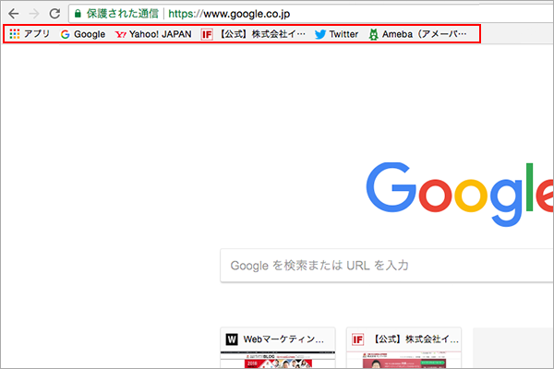Click the Google logo
Viewport: 554px width, 369px height.
coord(460,195)
